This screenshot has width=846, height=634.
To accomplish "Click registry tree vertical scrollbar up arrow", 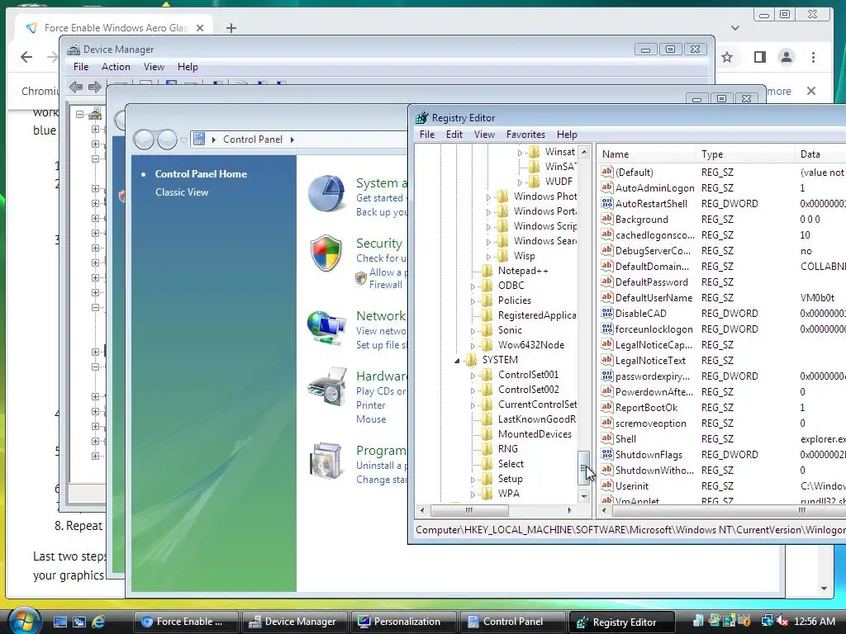I will coord(584,152).
